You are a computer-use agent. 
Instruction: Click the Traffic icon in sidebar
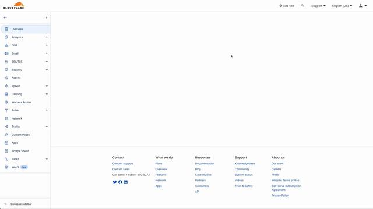pos(6,127)
